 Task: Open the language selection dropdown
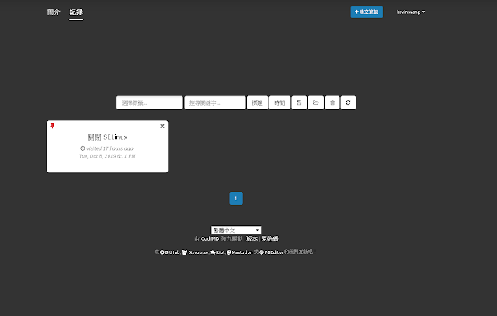(x=236, y=230)
